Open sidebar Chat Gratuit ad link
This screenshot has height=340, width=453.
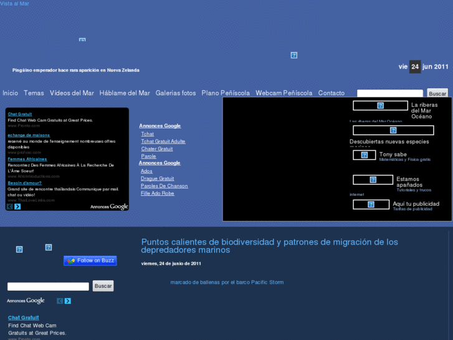click(x=24, y=318)
